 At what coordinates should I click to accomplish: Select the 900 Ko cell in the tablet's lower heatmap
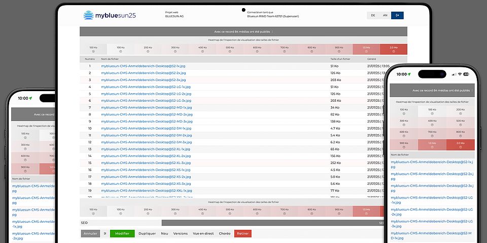tap(339, 211)
